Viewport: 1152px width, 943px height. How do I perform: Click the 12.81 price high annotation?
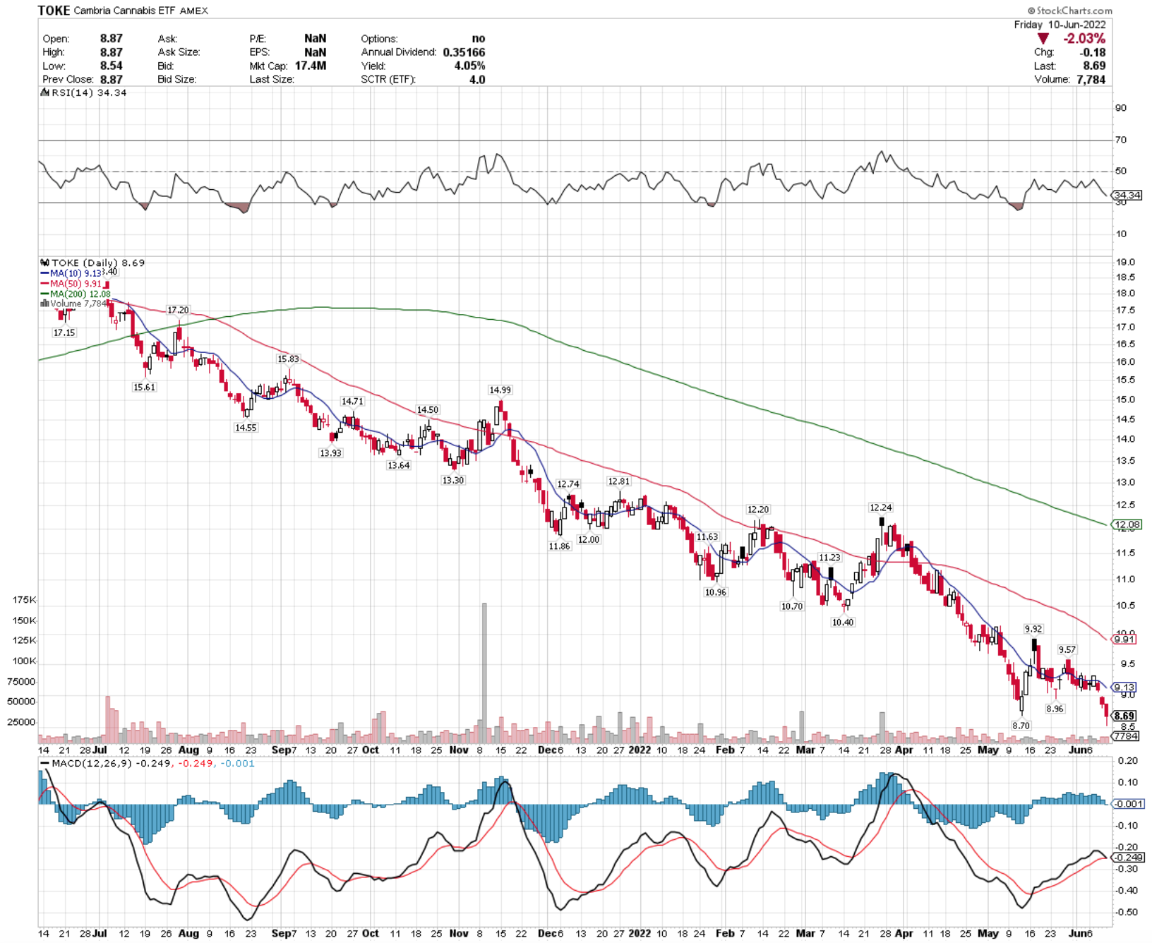618,481
